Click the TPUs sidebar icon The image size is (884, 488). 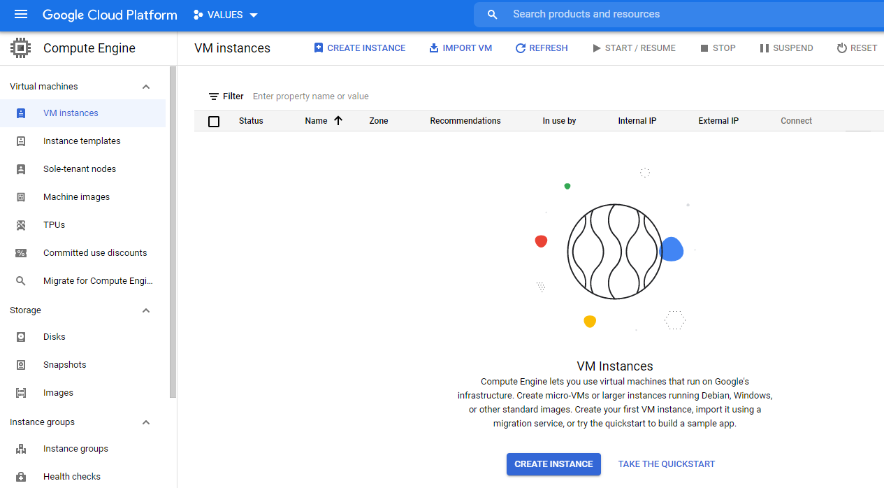(x=21, y=225)
